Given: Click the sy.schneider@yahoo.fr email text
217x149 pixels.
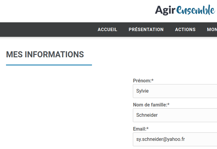Looking at the screenshot, I should 160,139.
